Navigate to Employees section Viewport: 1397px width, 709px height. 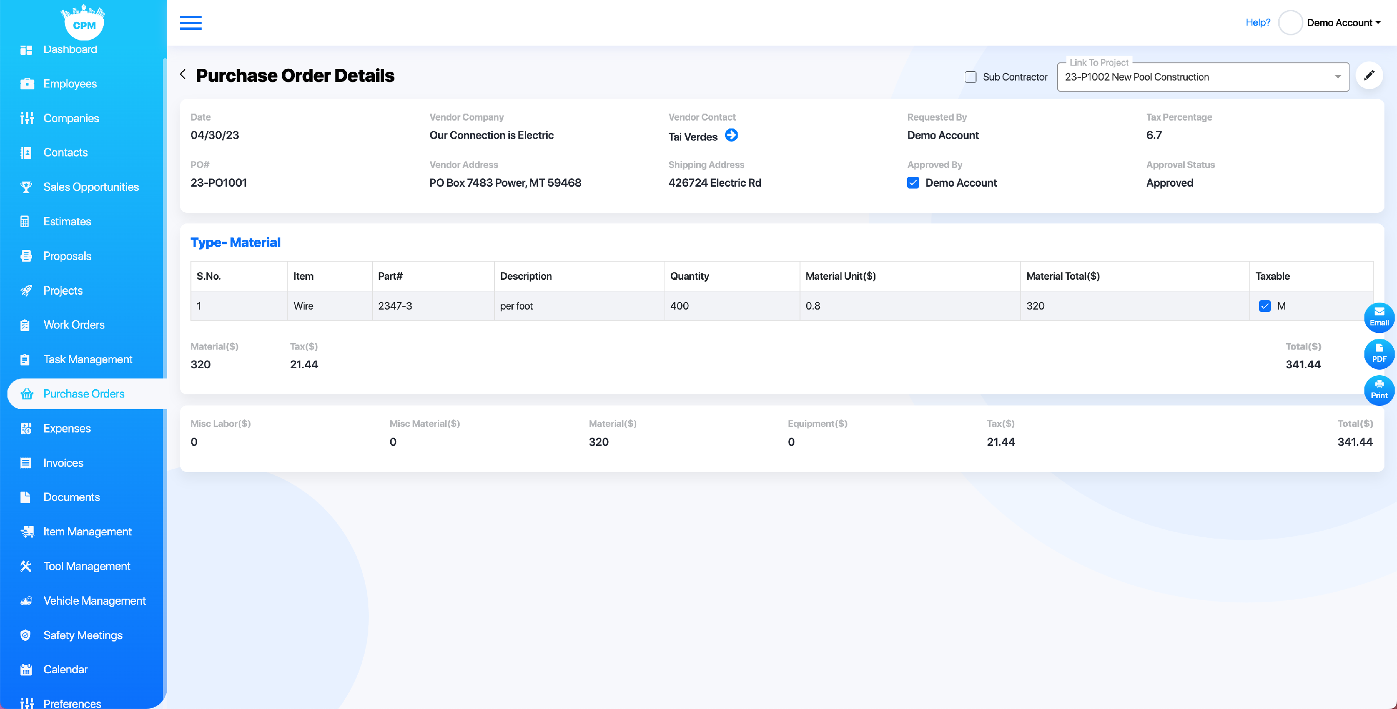point(70,83)
